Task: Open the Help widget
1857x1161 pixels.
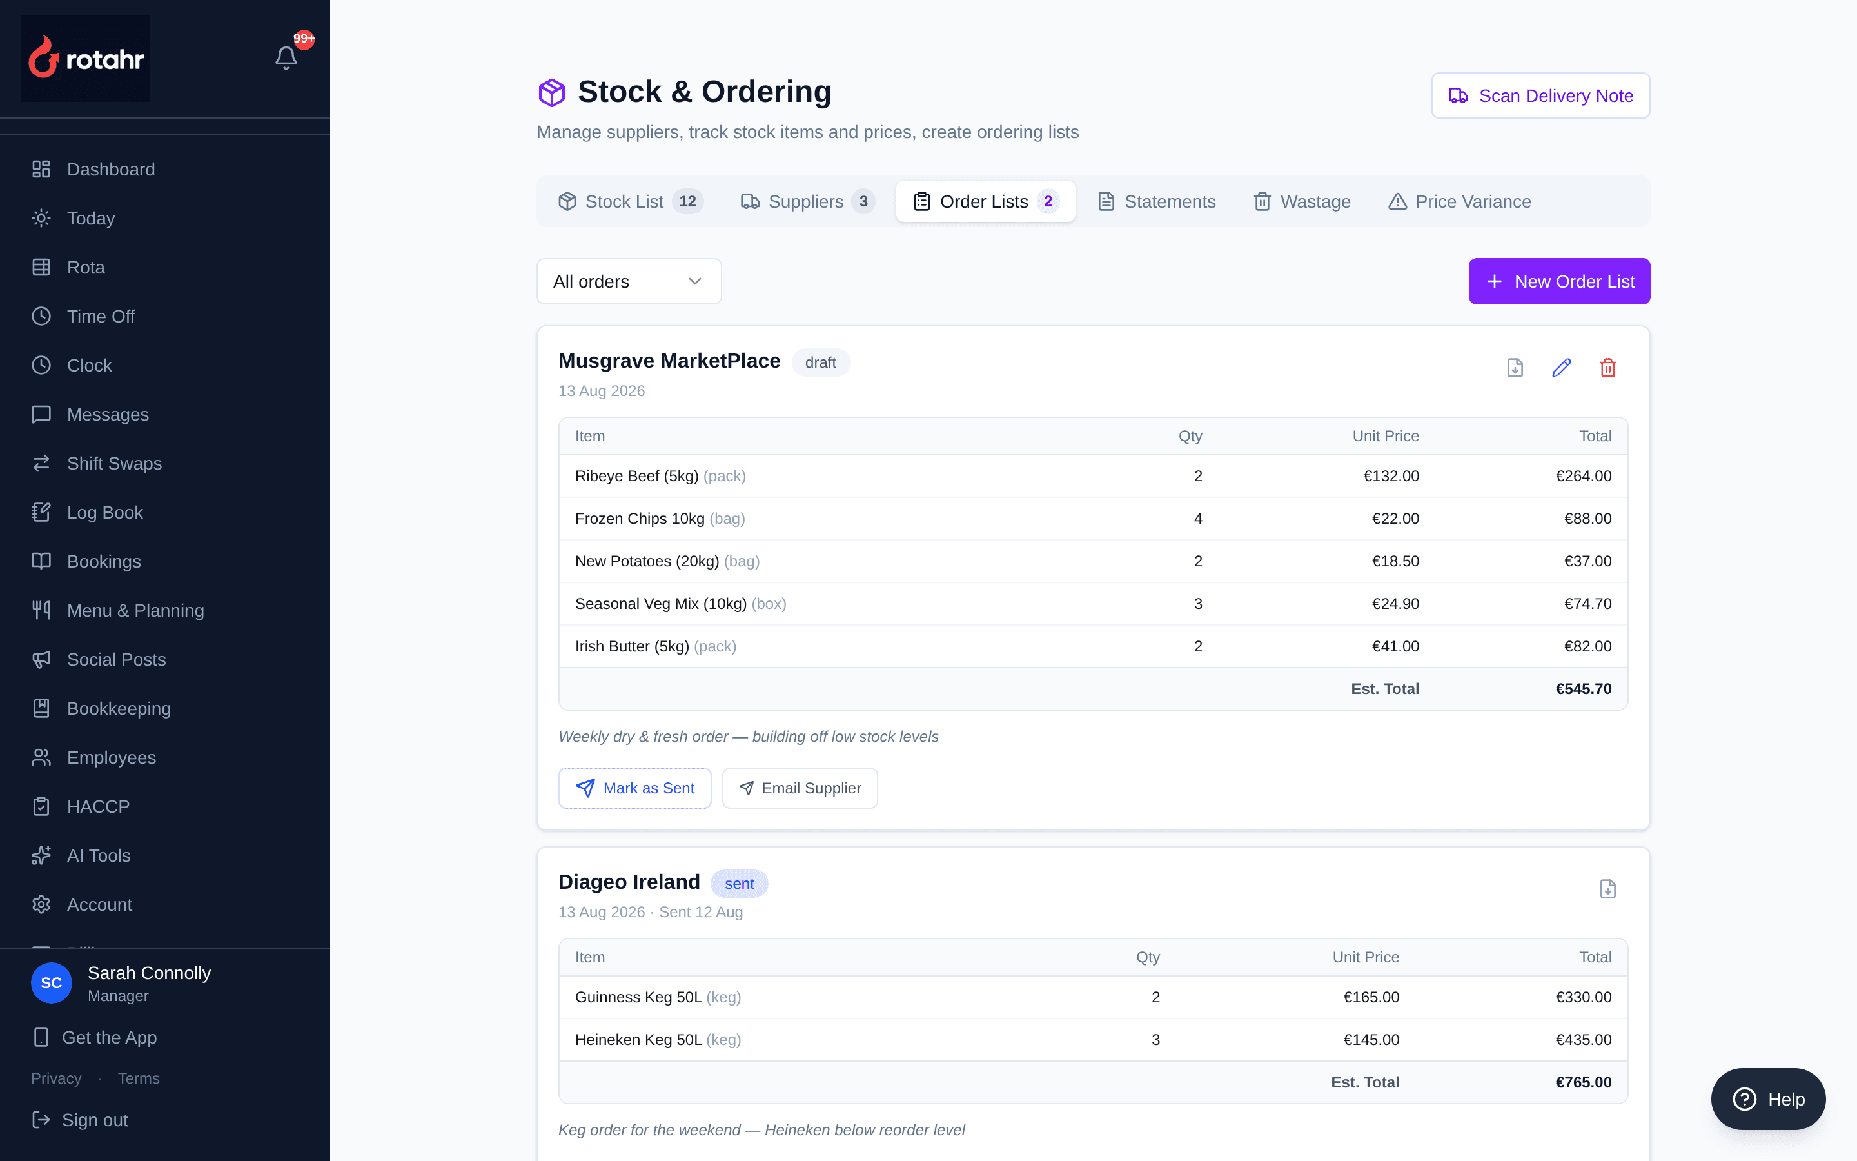Action: (1768, 1099)
